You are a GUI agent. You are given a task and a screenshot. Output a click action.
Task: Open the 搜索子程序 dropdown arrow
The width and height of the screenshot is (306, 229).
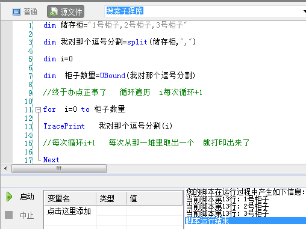click(305, 11)
